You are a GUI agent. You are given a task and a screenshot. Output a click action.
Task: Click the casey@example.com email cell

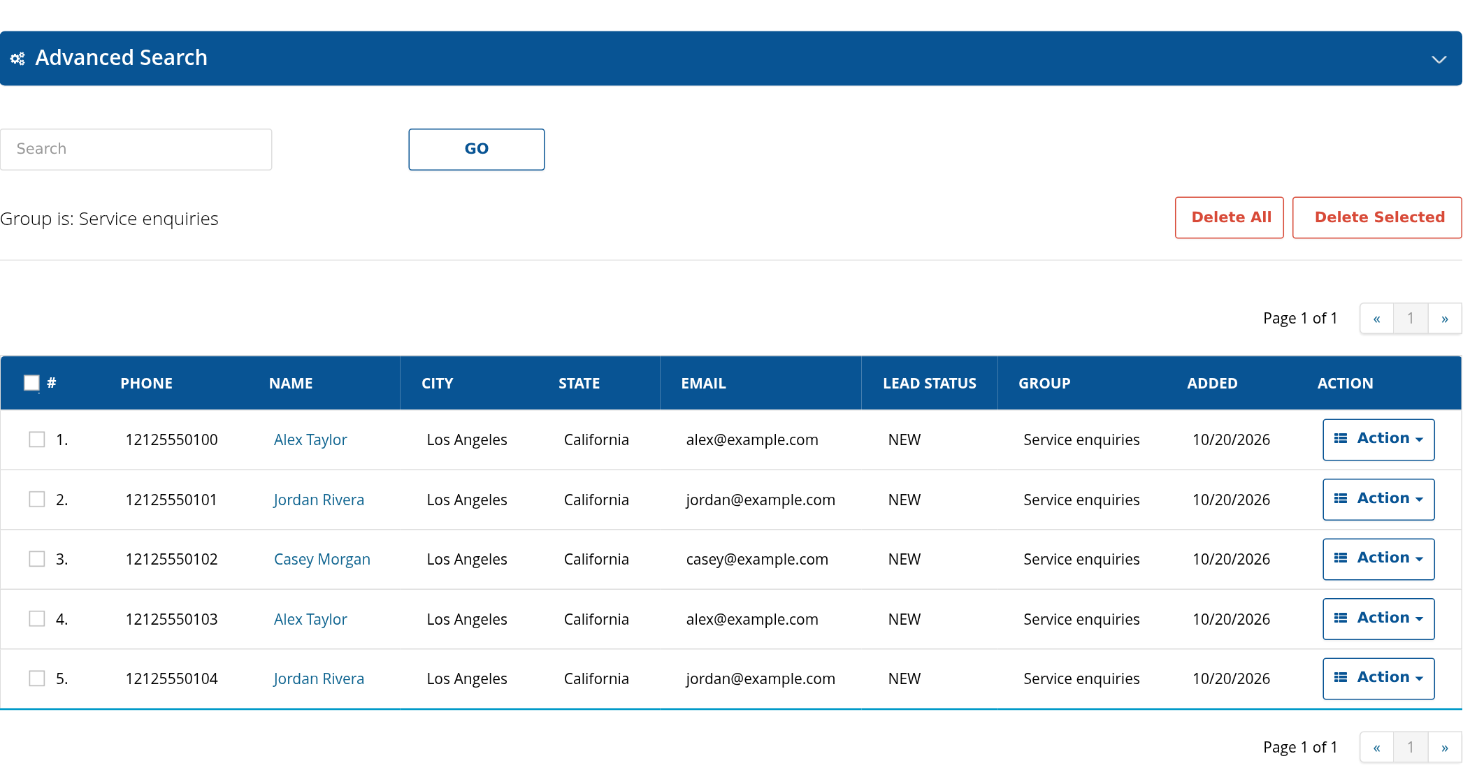click(757, 559)
